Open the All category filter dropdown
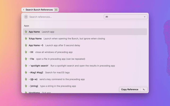 pos(126,17)
